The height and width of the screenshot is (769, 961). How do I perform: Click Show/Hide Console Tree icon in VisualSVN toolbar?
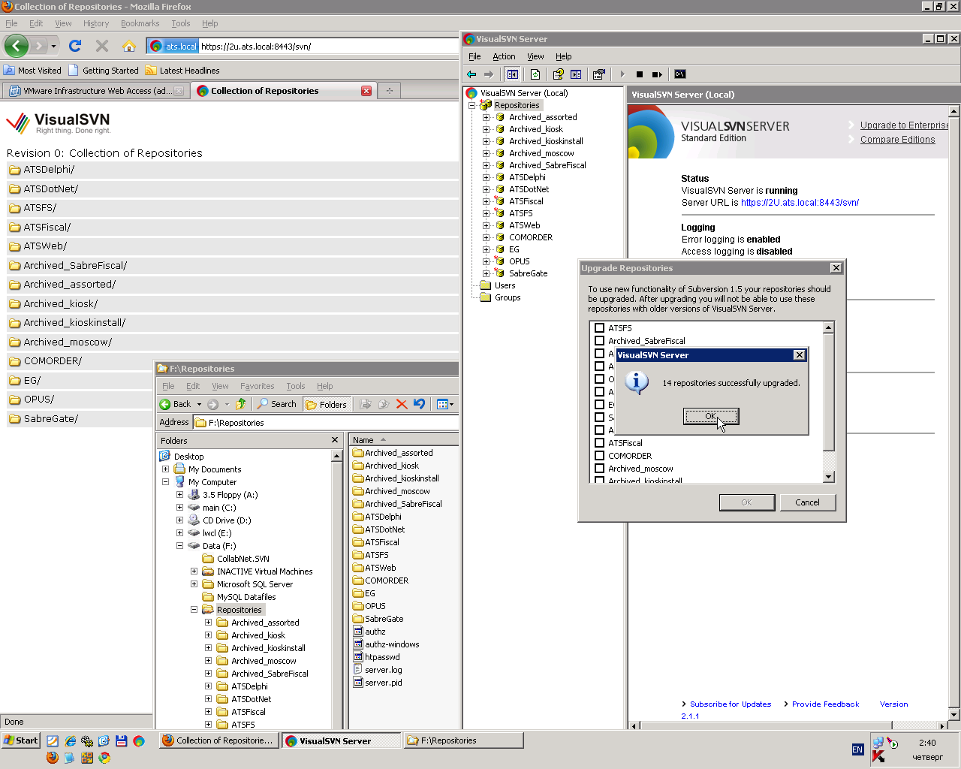tap(513, 74)
